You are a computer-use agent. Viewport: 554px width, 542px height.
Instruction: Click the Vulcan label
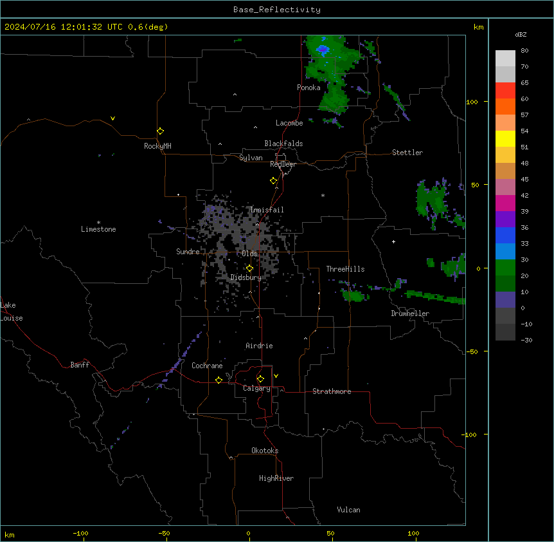pyautogui.click(x=349, y=510)
